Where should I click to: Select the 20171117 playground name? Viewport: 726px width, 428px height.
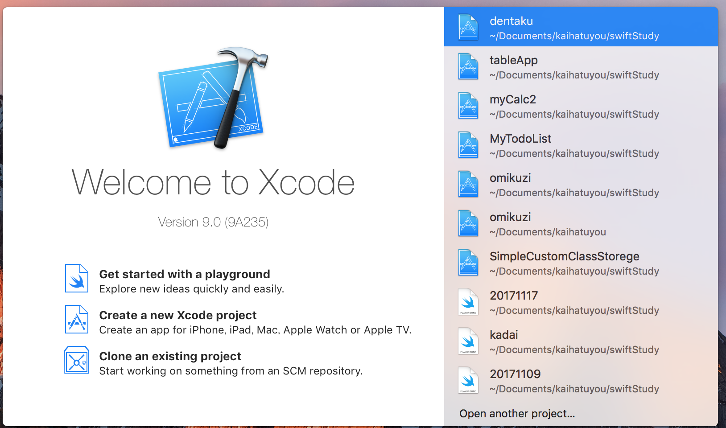coord(514,296)
